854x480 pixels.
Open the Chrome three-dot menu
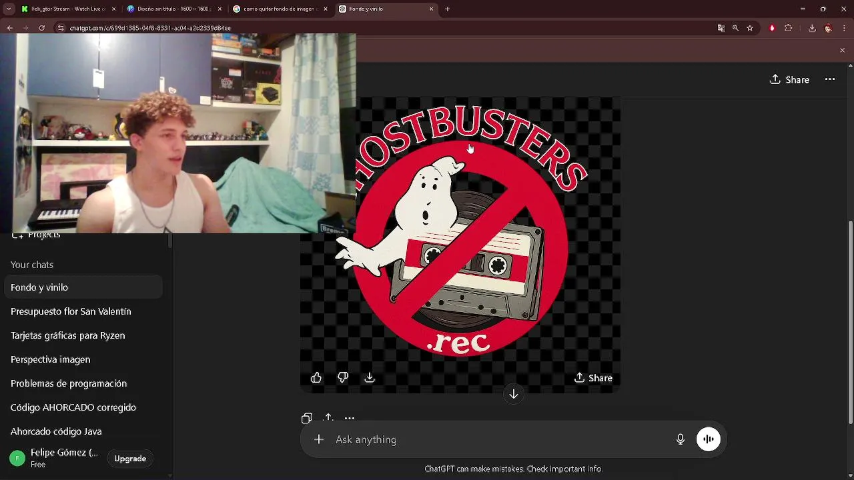pyautogui.click(x=845, y=28)
